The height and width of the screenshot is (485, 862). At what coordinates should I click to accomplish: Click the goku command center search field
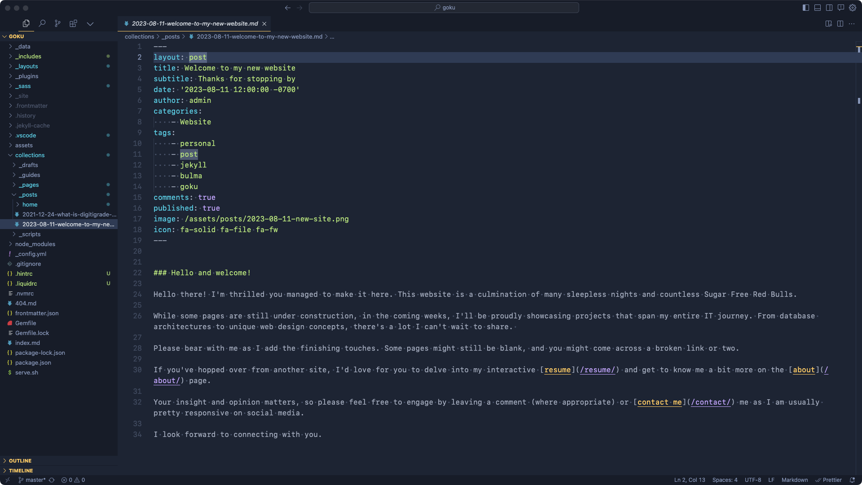tap(444, 8)
